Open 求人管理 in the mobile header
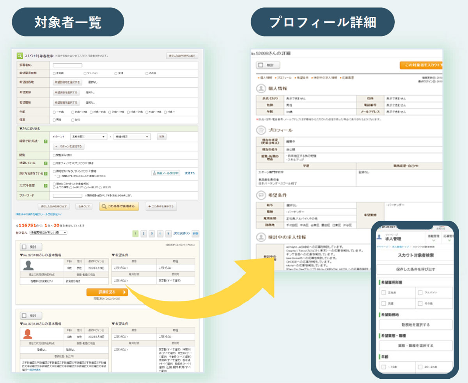Viewport: 468px width, 383px height. click(x=394, y=239)
